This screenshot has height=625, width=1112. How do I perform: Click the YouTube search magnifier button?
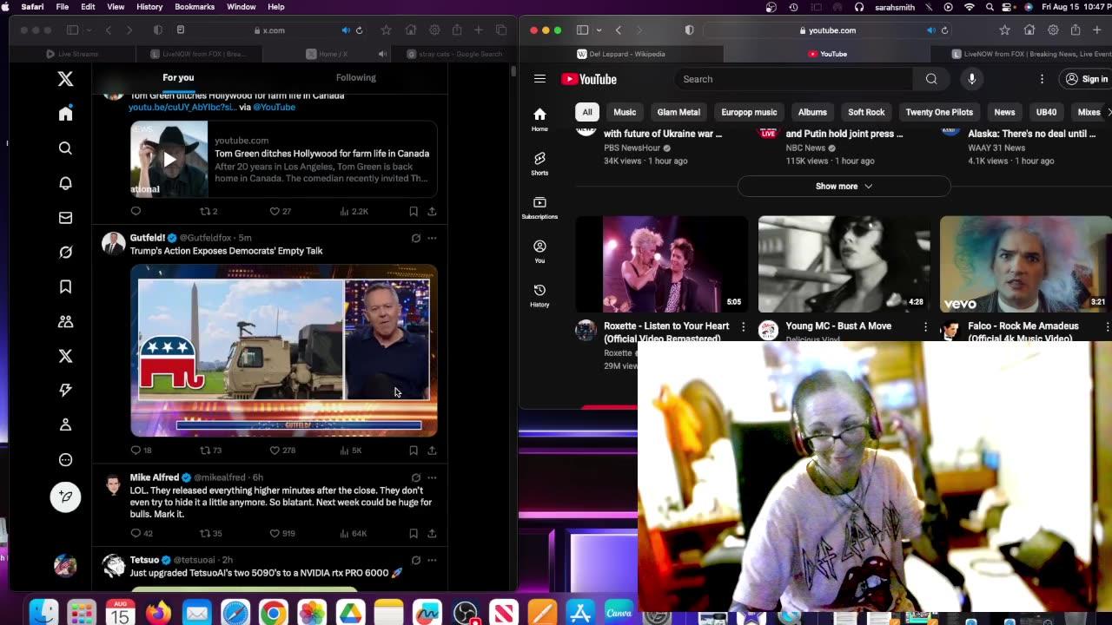tap(931, 79)
